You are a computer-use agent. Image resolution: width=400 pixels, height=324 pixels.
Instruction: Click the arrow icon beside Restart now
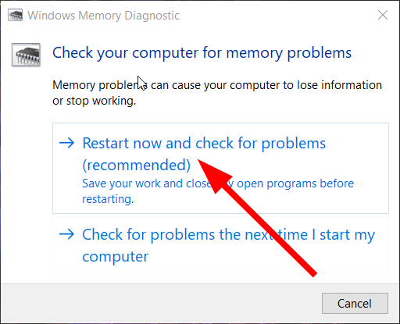tap(66, 143)
